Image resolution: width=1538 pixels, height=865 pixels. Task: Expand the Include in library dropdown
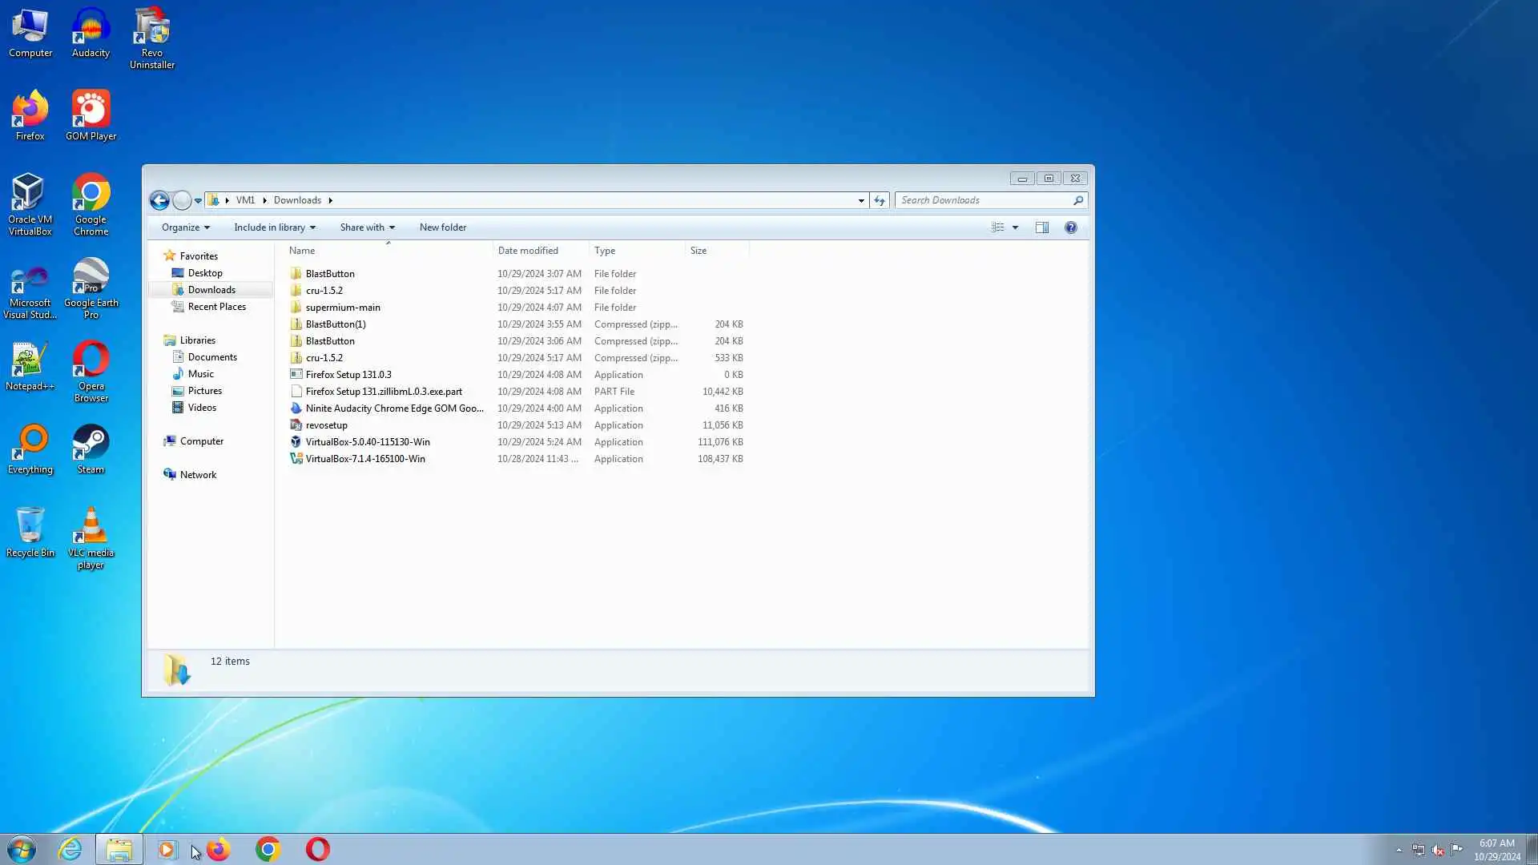[x=274, y=227]
